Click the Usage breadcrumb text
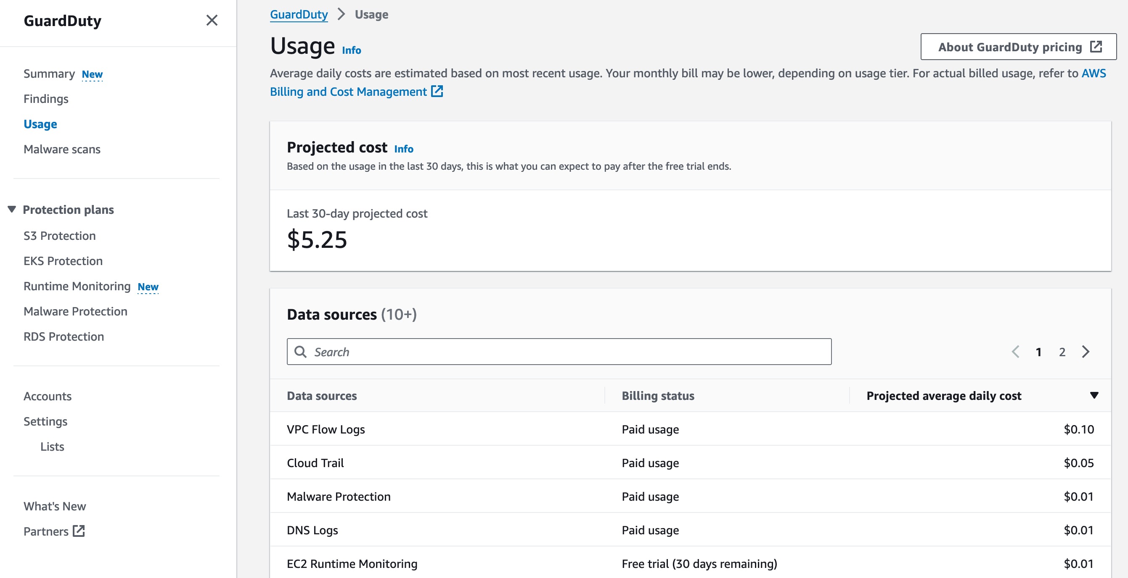1128x578 pixels. coord(371,14)
